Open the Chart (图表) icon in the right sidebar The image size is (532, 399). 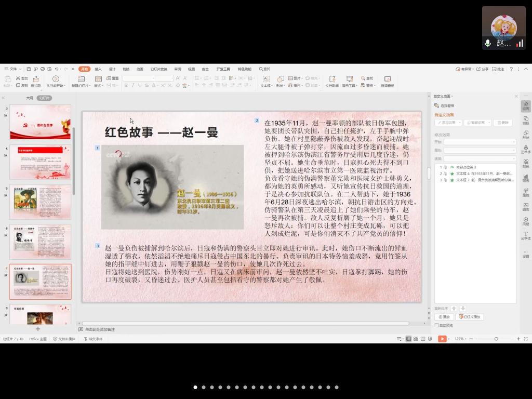click(x=526, y=178)
